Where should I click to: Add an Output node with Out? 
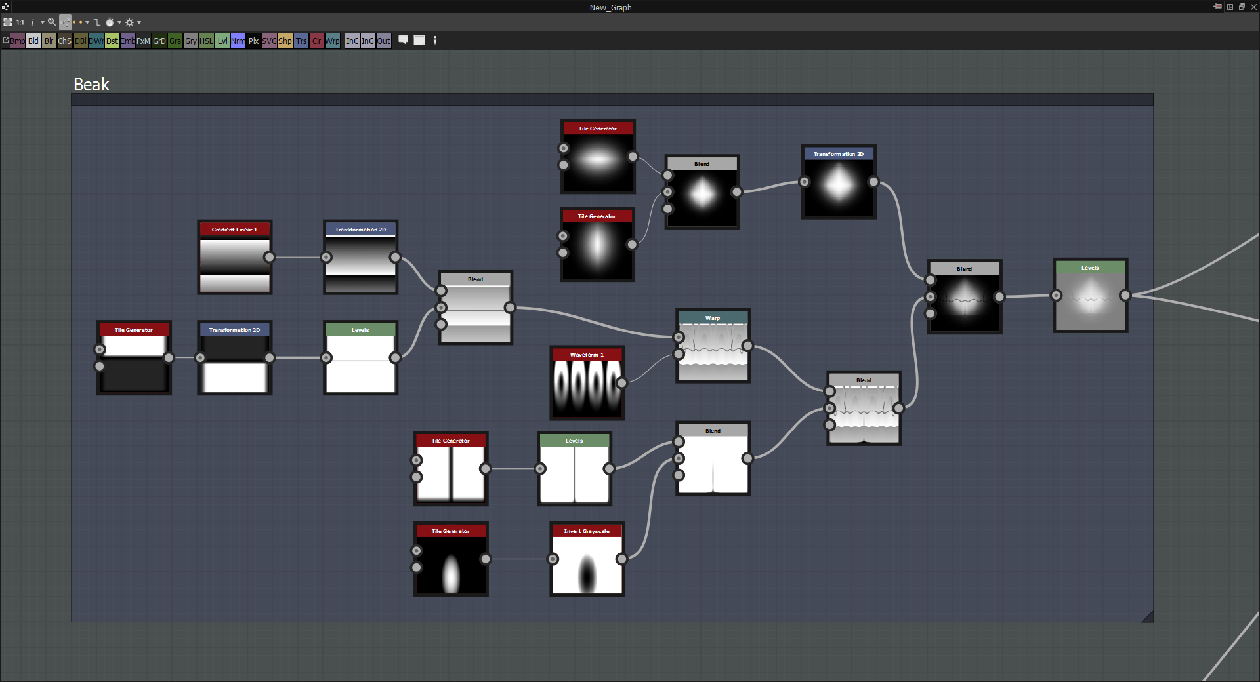(384, 41)
